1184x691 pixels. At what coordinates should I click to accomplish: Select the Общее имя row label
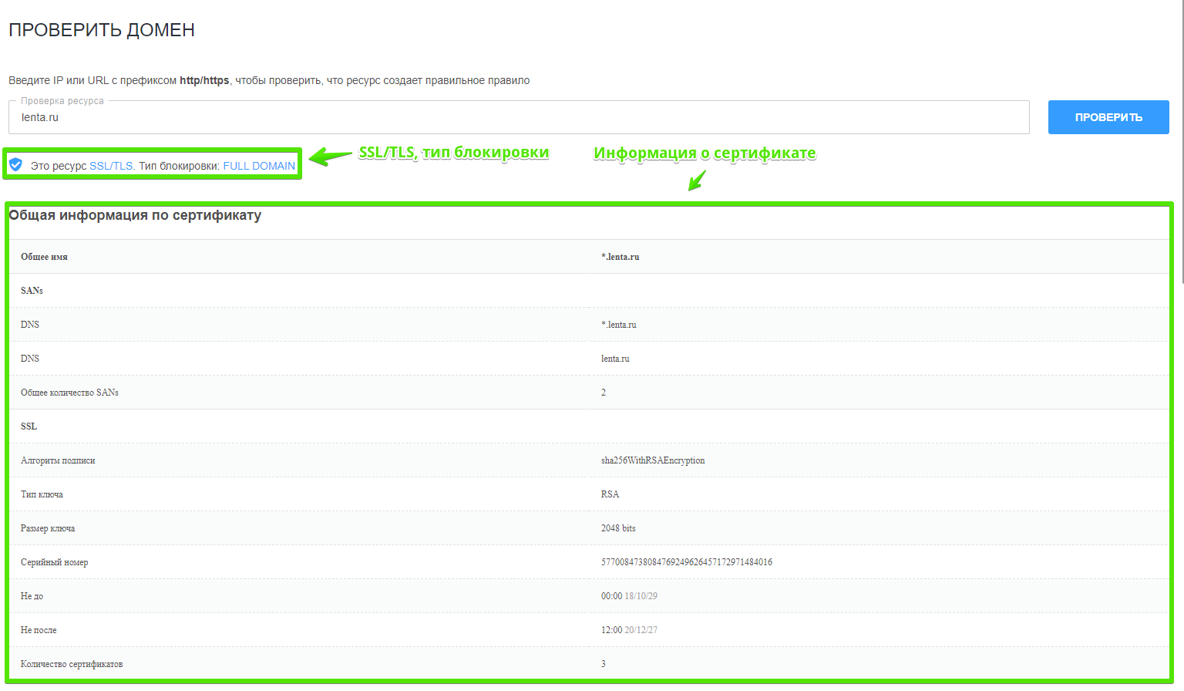pyautogui.click(x=44, y=257)
